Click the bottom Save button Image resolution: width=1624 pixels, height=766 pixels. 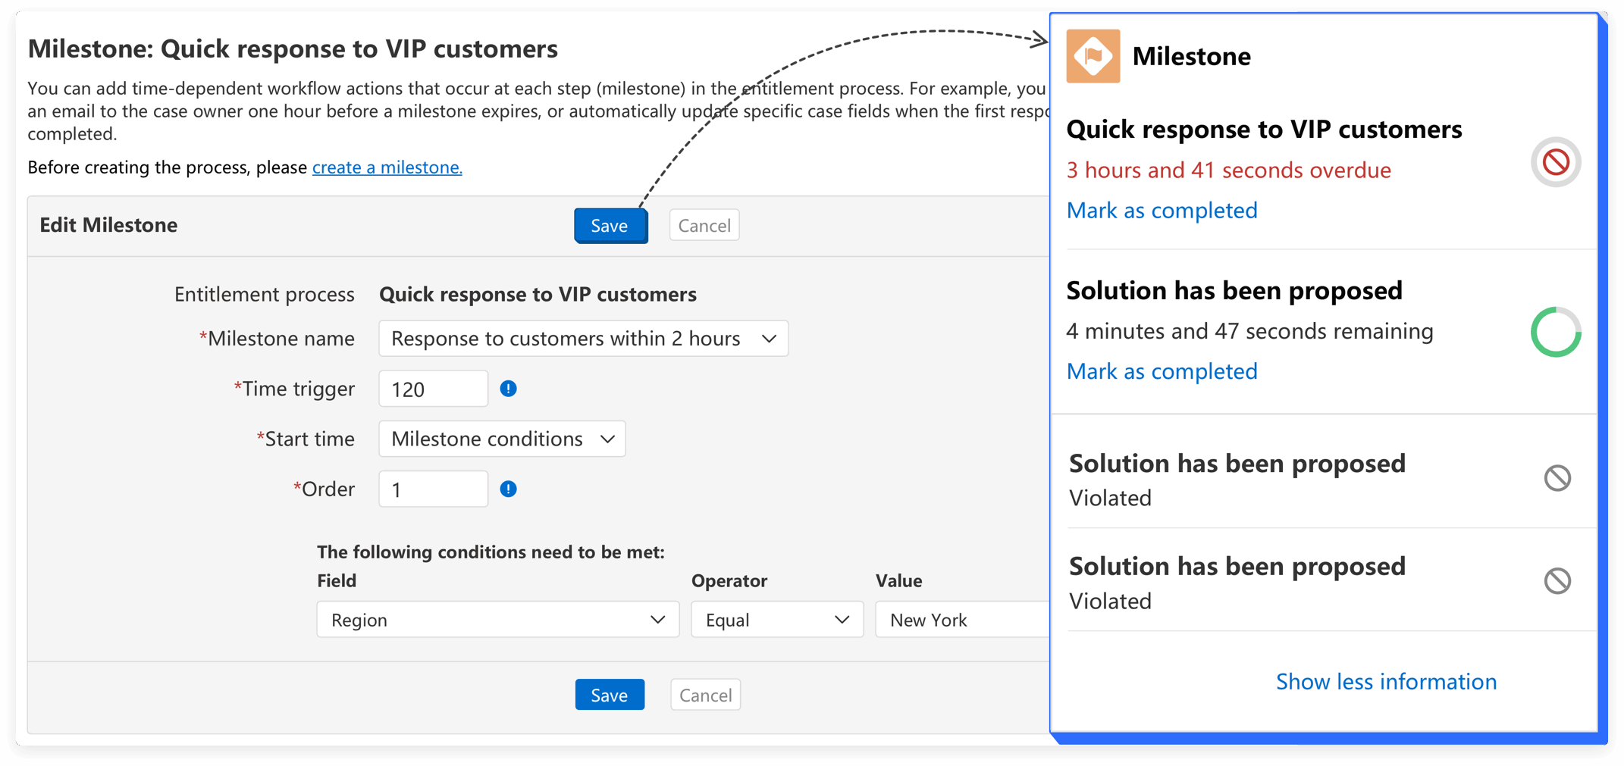pos(610,695)
